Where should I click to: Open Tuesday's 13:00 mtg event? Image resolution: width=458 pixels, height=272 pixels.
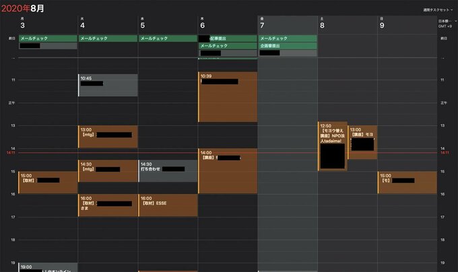click(108, 136)
